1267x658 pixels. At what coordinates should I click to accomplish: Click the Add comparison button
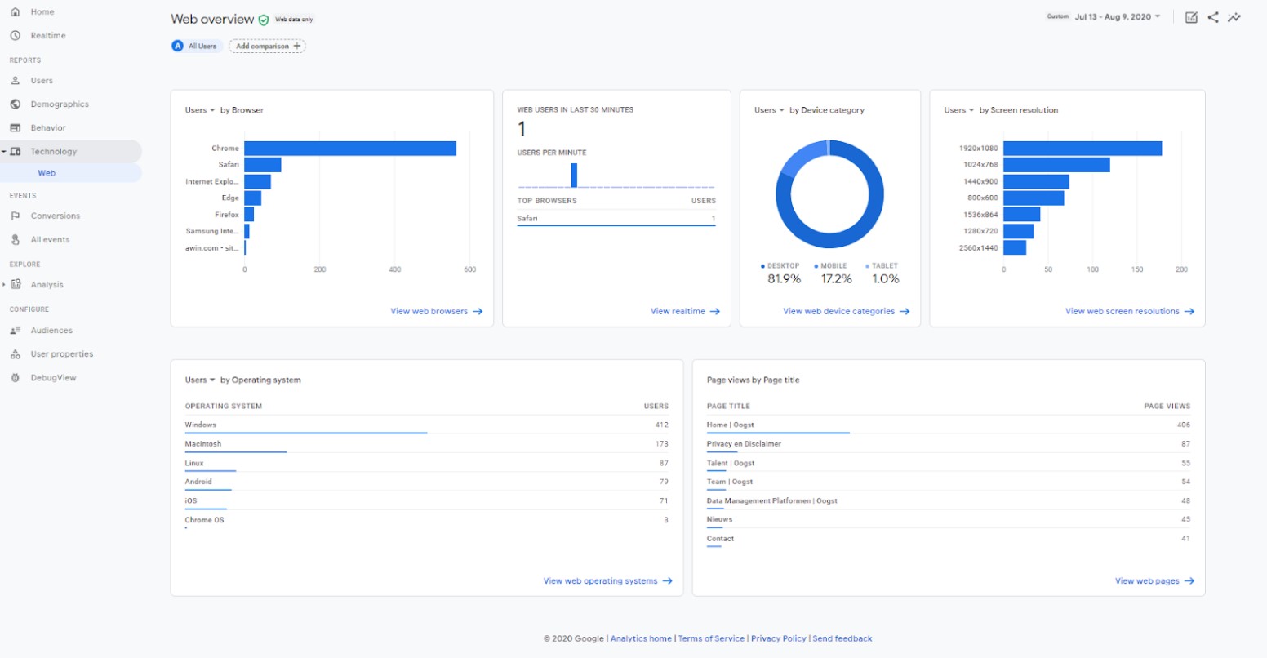267,47
